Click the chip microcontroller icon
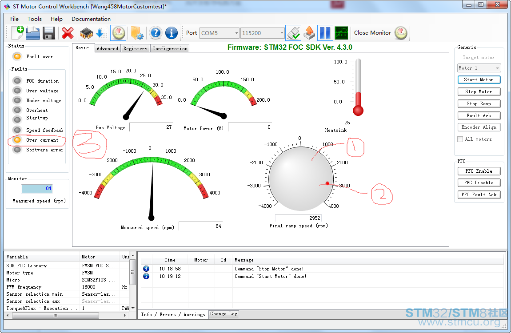 pos(86,33)
